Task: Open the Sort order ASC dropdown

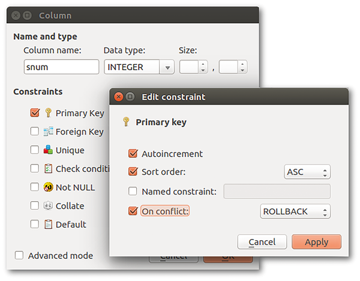Action: (x=307, y=172)
